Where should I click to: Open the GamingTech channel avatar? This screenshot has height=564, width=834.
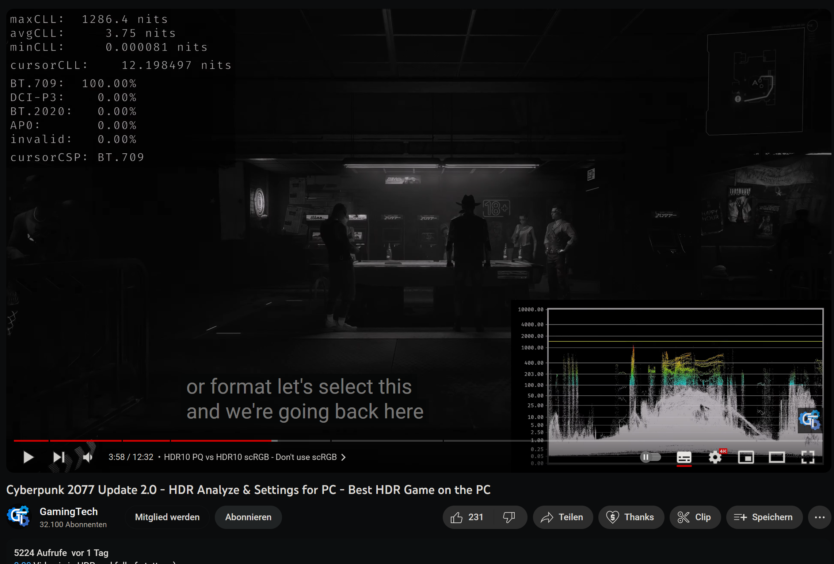[19, 517]
